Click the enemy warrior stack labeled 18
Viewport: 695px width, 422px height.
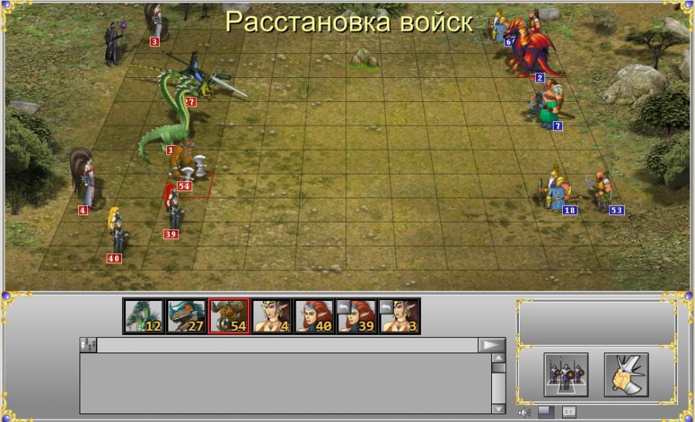[555, 190]
